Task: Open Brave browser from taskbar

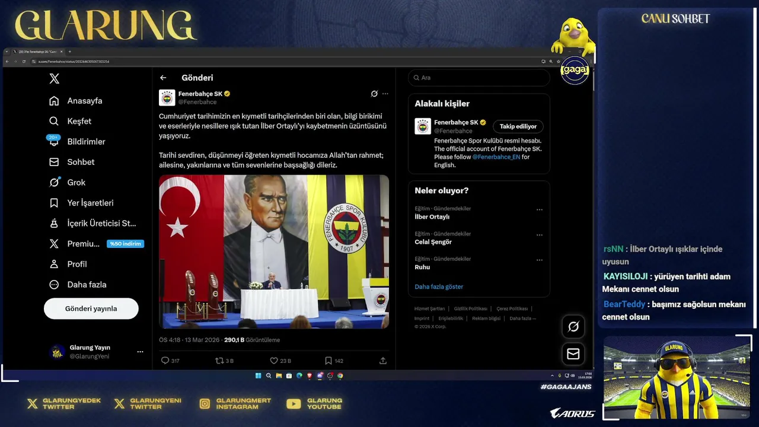Action: pos(309,375)
